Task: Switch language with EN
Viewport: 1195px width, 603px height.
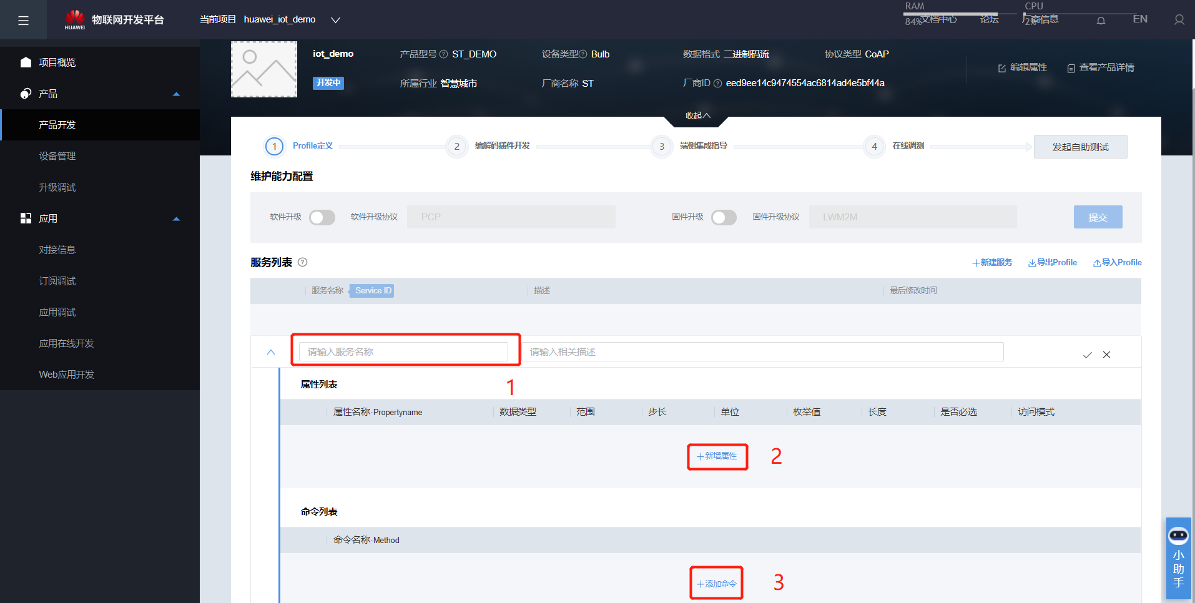Action: 1140,19
